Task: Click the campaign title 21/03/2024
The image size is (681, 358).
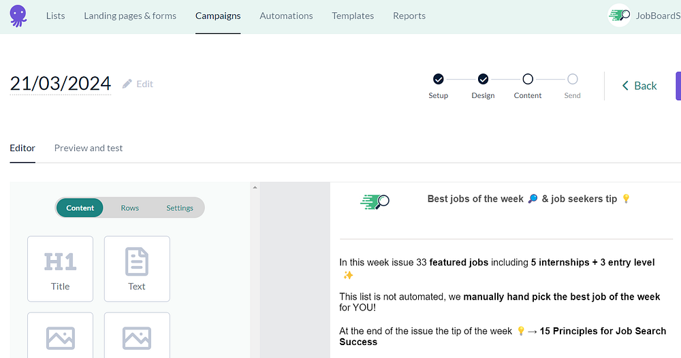Action: click(60, 84)
